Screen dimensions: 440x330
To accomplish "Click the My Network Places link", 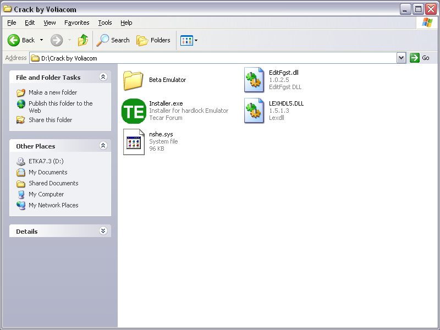I will [53, 205].
